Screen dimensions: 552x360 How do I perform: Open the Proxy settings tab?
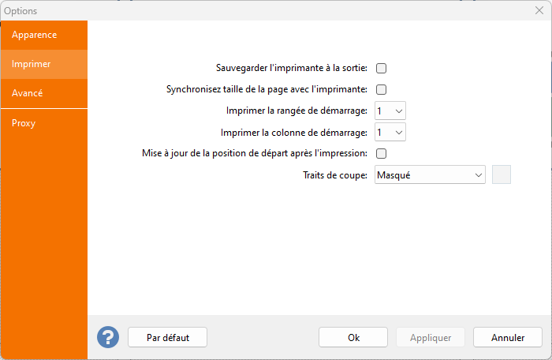pos(44,123)
